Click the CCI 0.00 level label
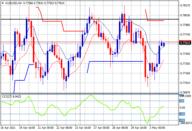 pyautogui.click(x=182, y=108)
